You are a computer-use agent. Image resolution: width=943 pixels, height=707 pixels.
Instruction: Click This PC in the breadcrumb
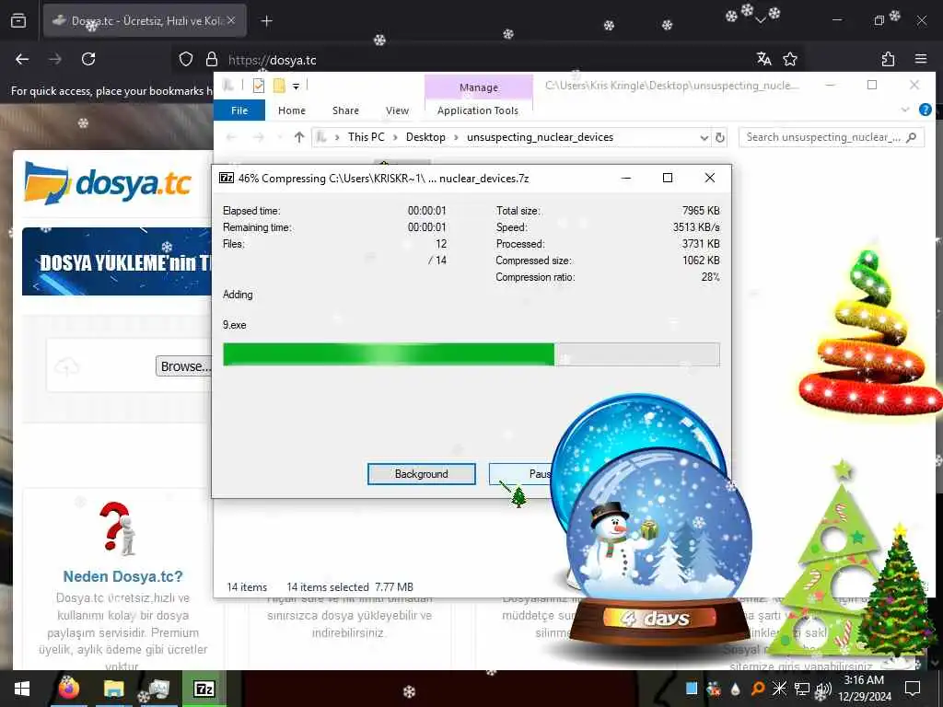click(366, 137)
